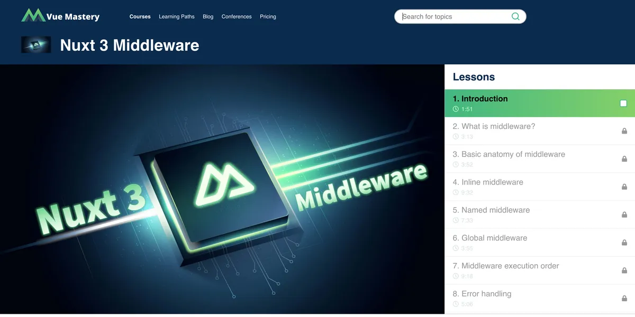This screenshot has height=317, width=635.
Task: Go to the Blog page
Action: coord(208,16)
